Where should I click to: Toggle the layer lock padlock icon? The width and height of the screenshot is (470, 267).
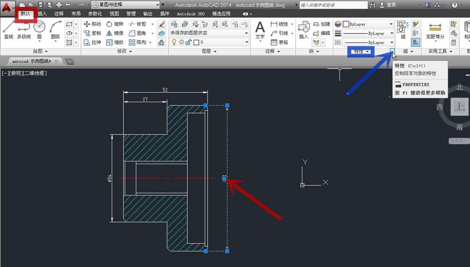[188, 42]
